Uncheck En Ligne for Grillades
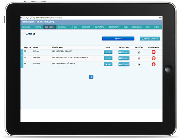 pyautogui.click(x=139, y=58)
